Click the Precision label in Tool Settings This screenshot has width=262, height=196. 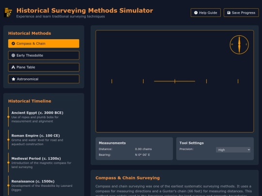pyautogui.click(x=186, y=149)
